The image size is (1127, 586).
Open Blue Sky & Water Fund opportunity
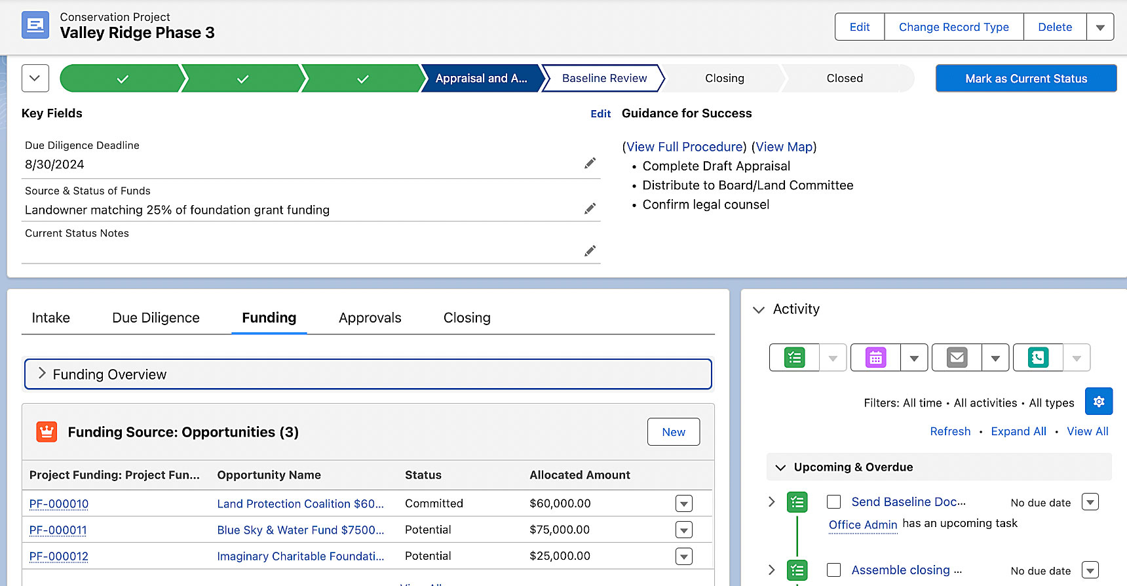pos(300,530)
